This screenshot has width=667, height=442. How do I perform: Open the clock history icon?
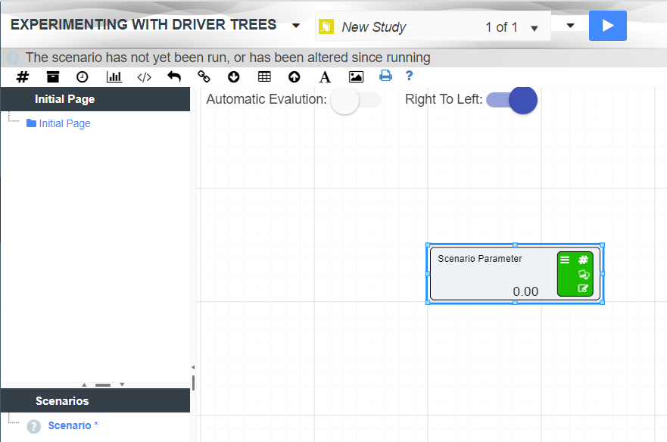click(83, 76)
